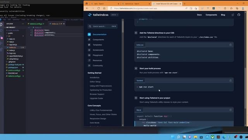
Task: Open Responsive Design link
Action: 98,119
